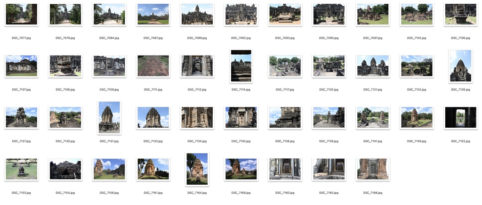The height and width of the screenshot is (205, 482).
Task: Click the file name DSC_7131.jpg
Action: [x=109, y=141]
